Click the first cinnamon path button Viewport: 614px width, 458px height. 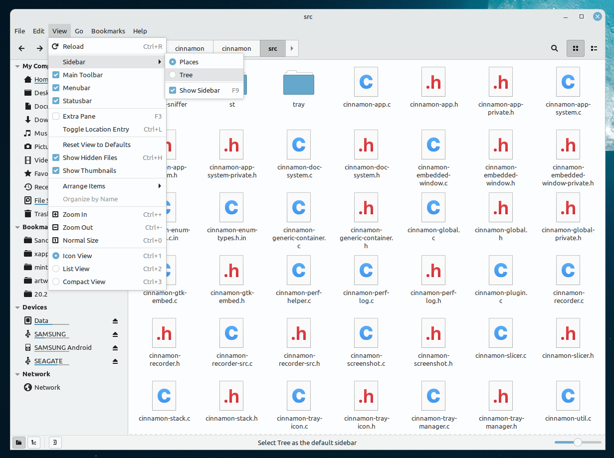(190, 48)
